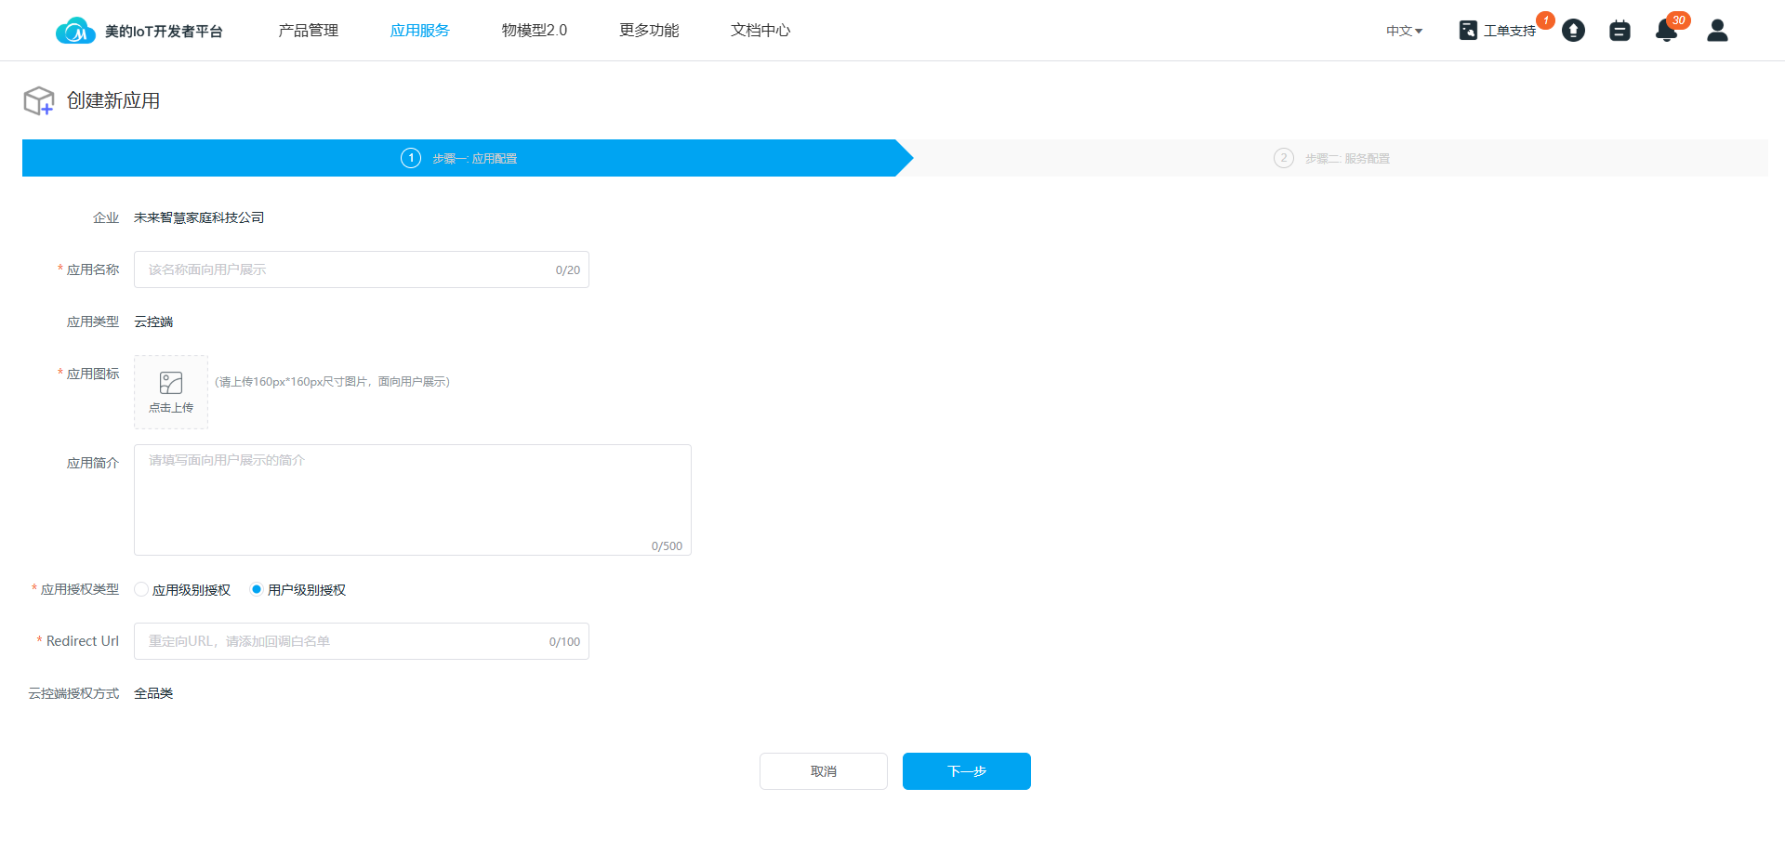
Task: Go to 文档中心 in navigation bar
Action: (x=760, y=31)
